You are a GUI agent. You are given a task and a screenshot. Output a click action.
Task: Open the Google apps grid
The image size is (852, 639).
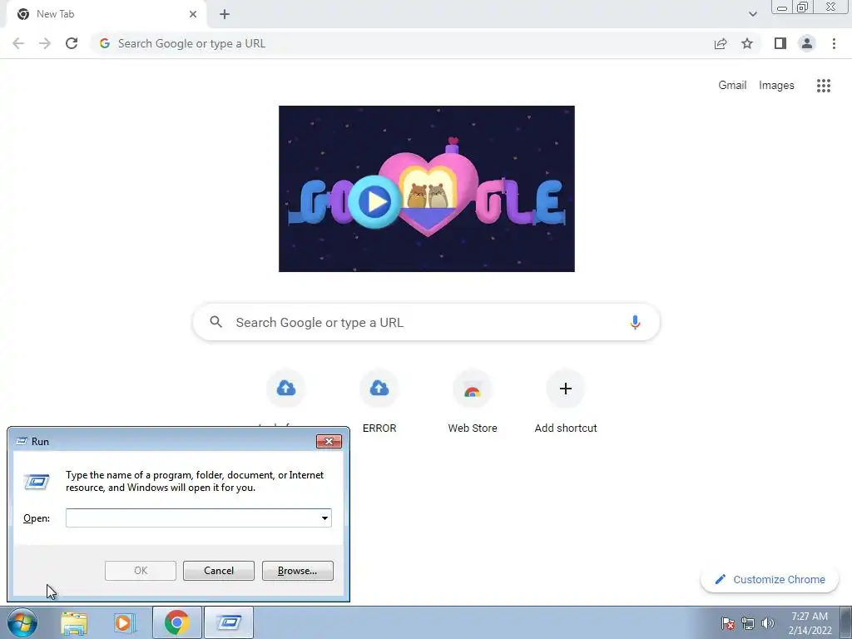(x=824, y=86)
